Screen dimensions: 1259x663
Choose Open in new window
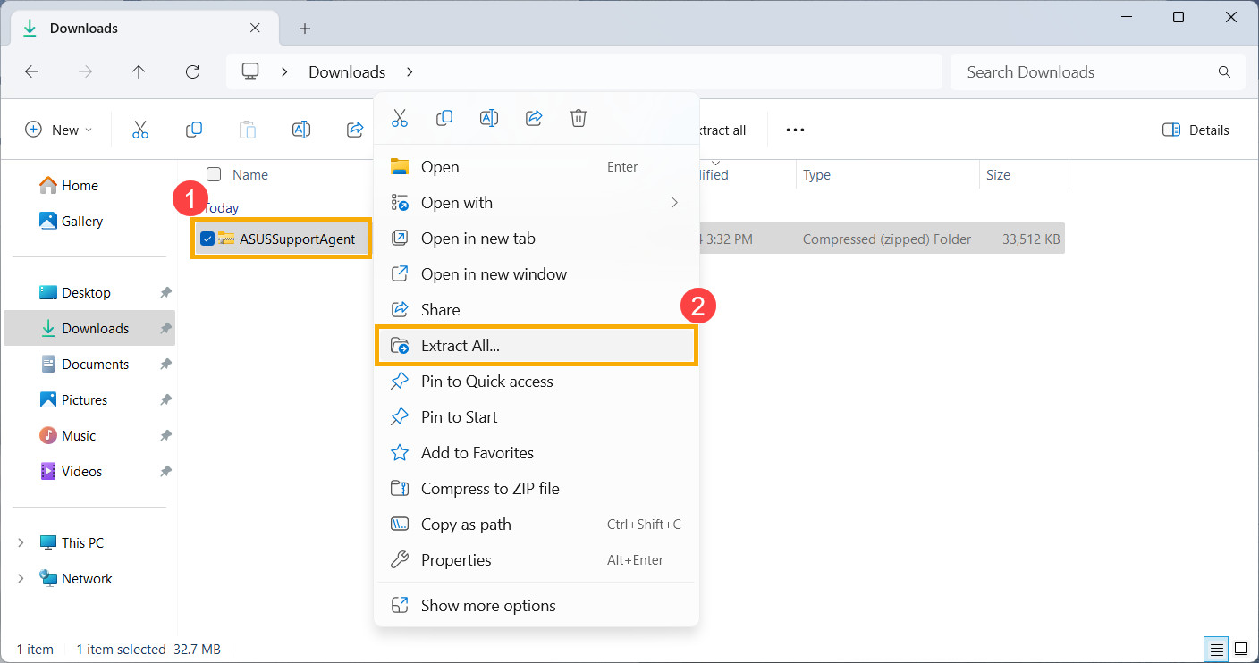click(x=537, y=274)
